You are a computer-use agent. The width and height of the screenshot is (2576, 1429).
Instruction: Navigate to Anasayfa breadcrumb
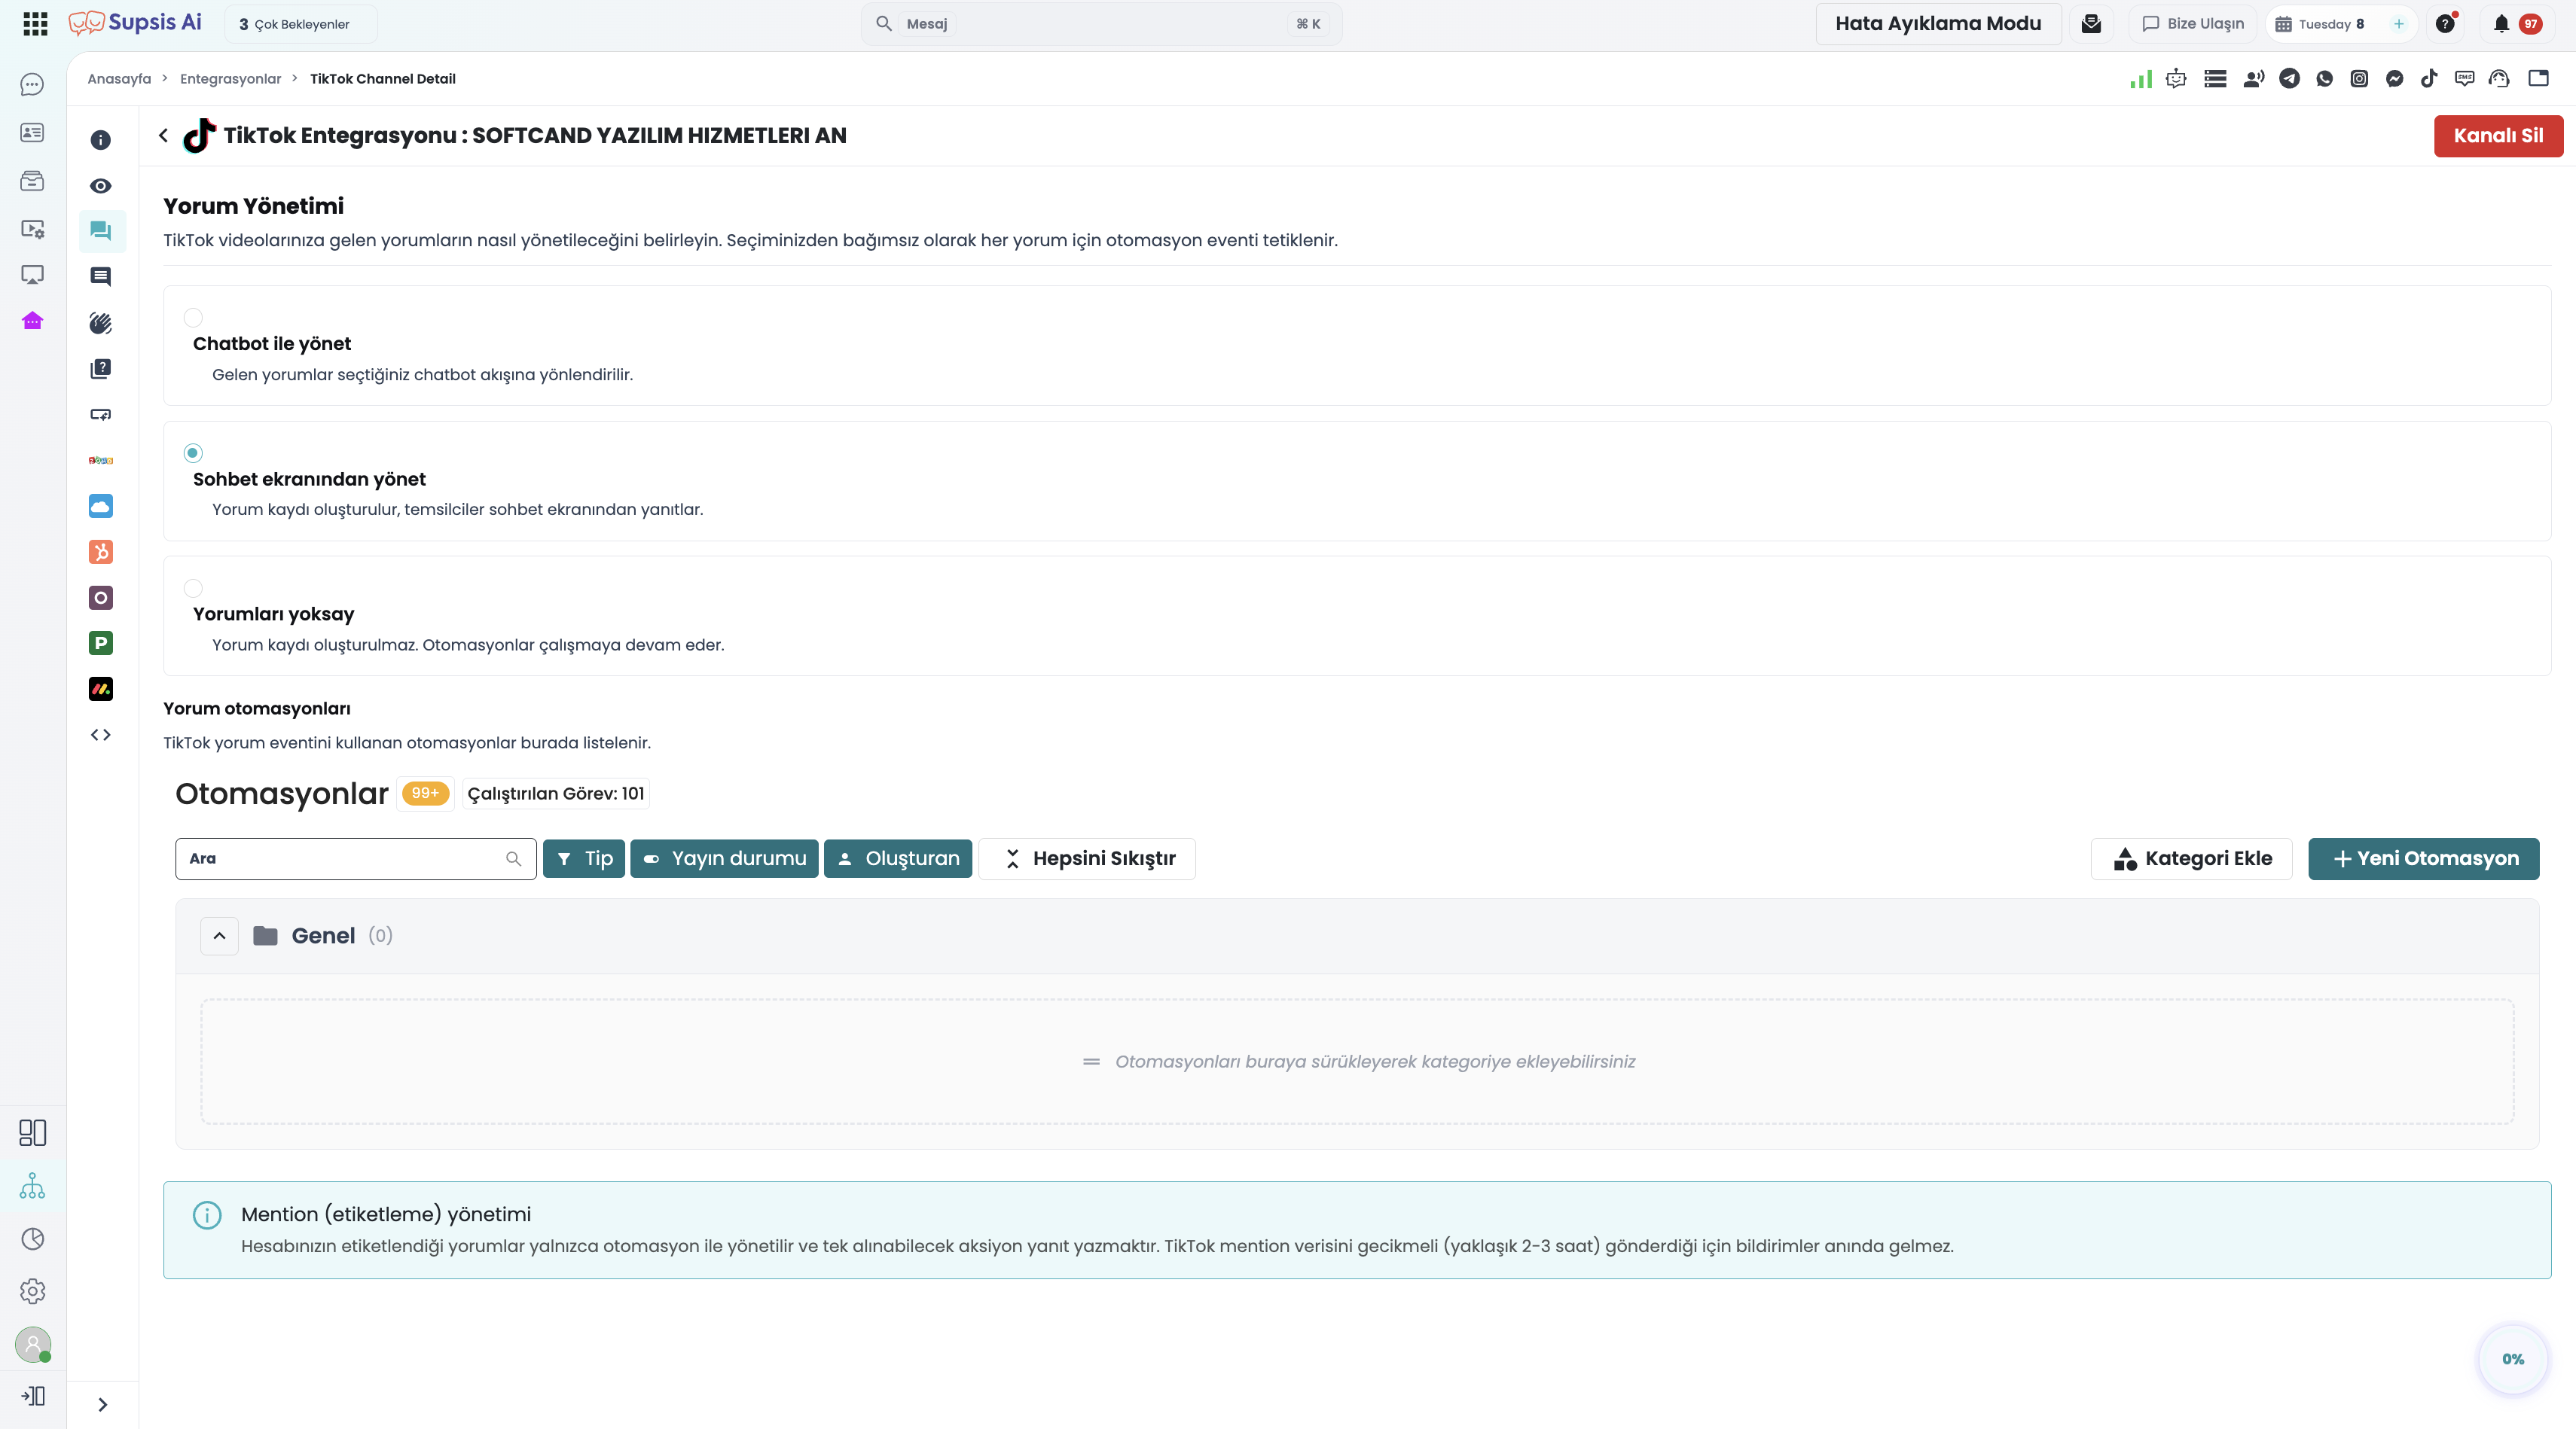[119, 79]
